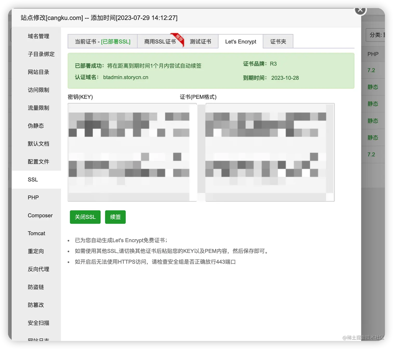Open the 测试证书 tab
The width and height of the screenshot is (393, 349).
click(x=200, y=42)
